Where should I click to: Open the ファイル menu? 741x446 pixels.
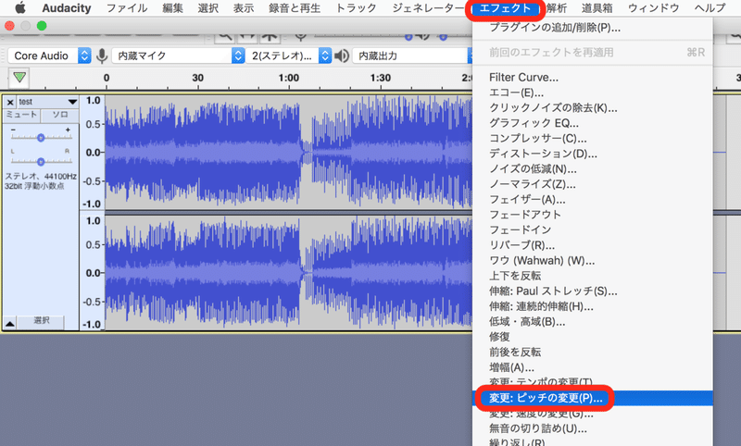pyautogui.click(x=127, y=8)
